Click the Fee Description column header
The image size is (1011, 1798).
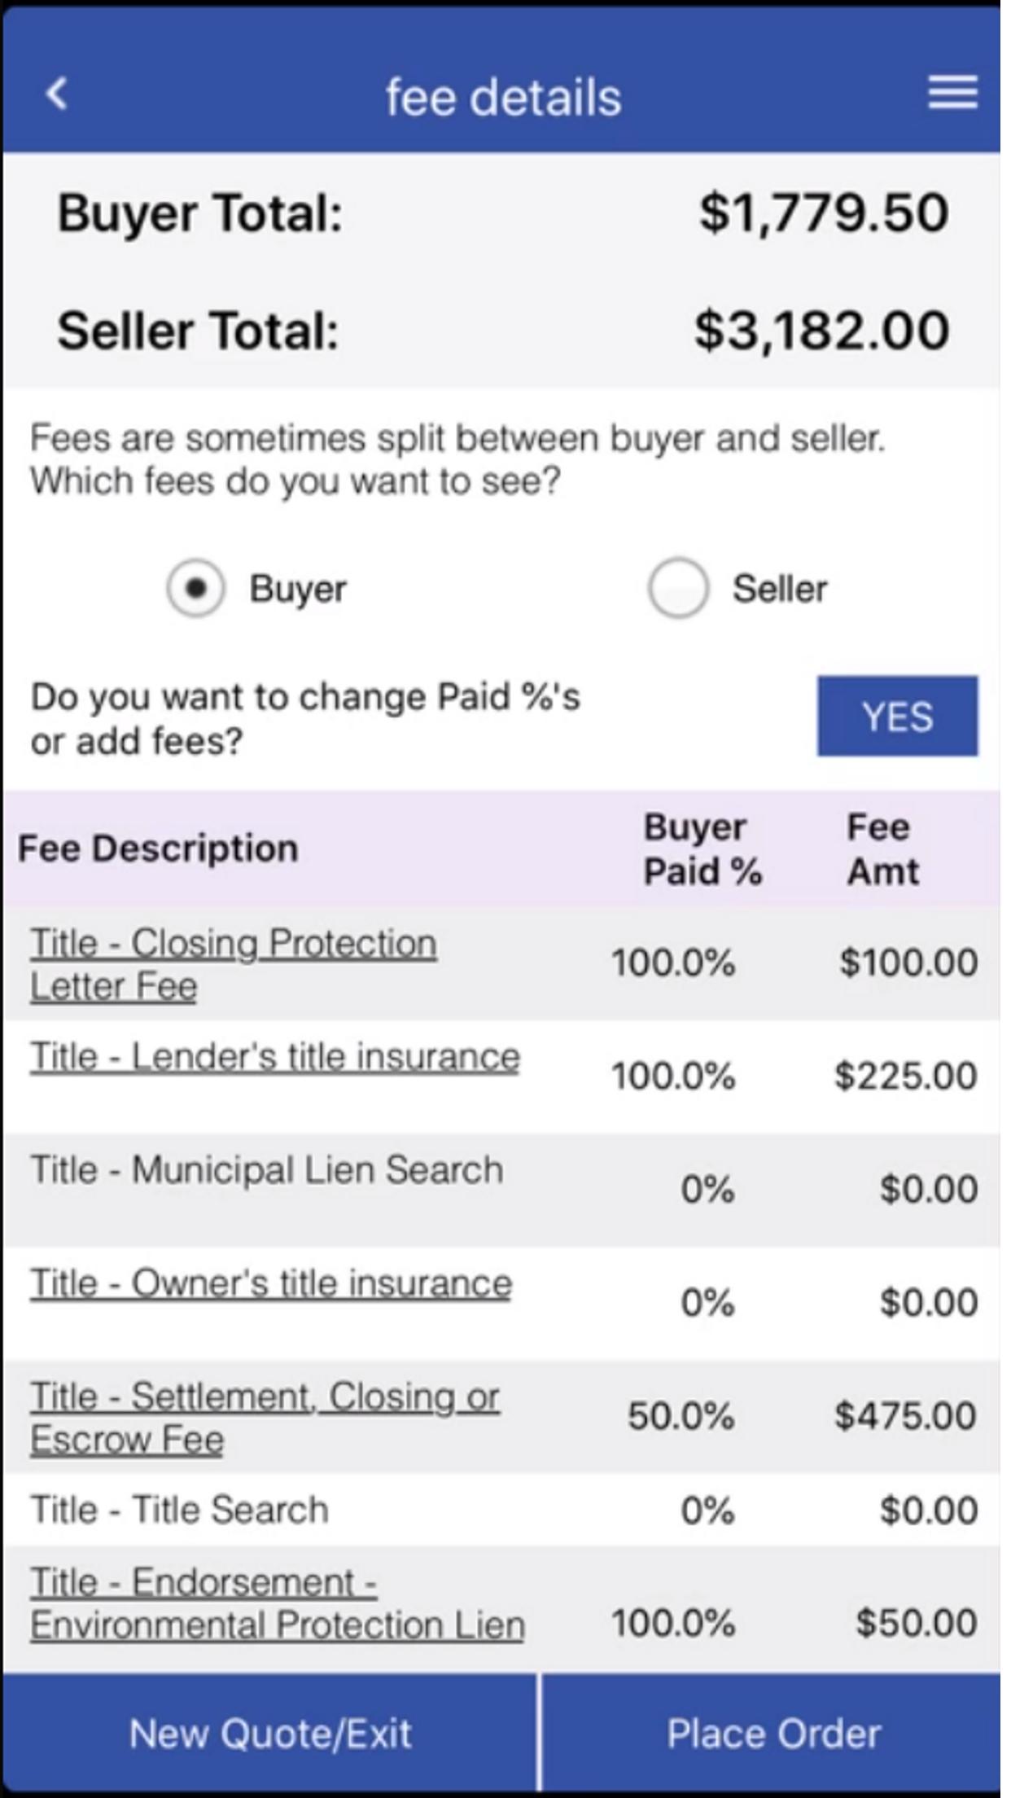click(x=158, y=849)
